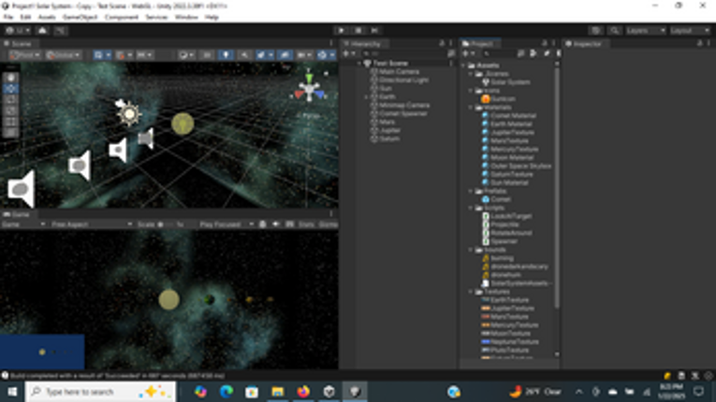The height and width of the screenshot is (402, 716).
Task: Click the global search magnifier icon
Action: pos(614,31)
